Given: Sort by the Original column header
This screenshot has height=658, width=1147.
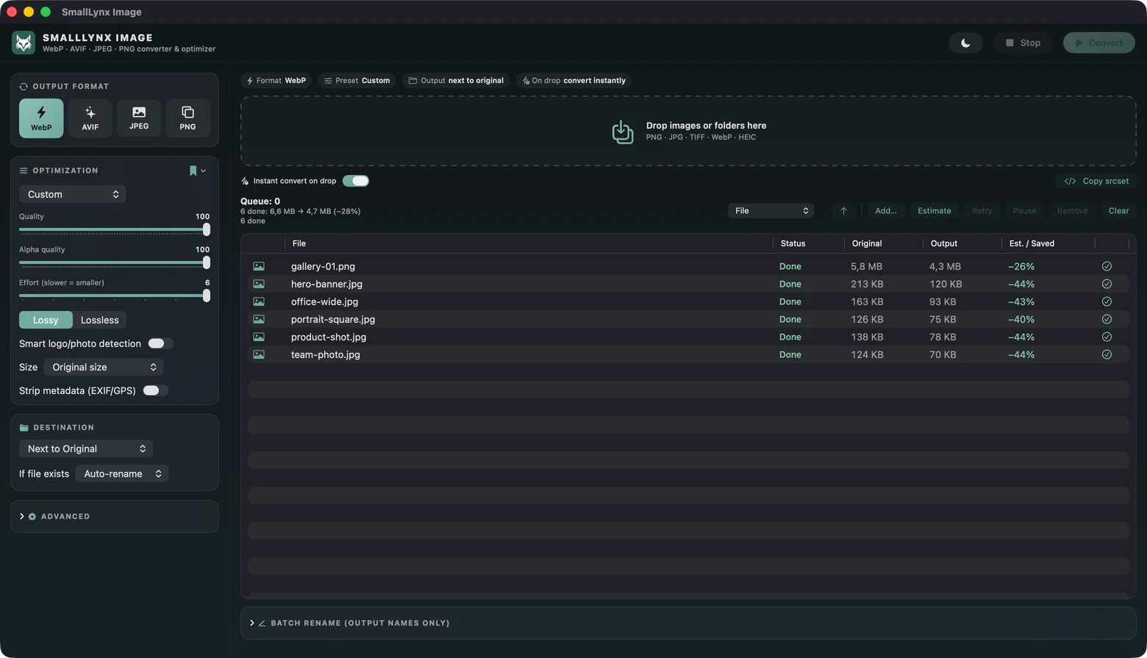Looking at the screenshot, I should click(x=867, y=243).
